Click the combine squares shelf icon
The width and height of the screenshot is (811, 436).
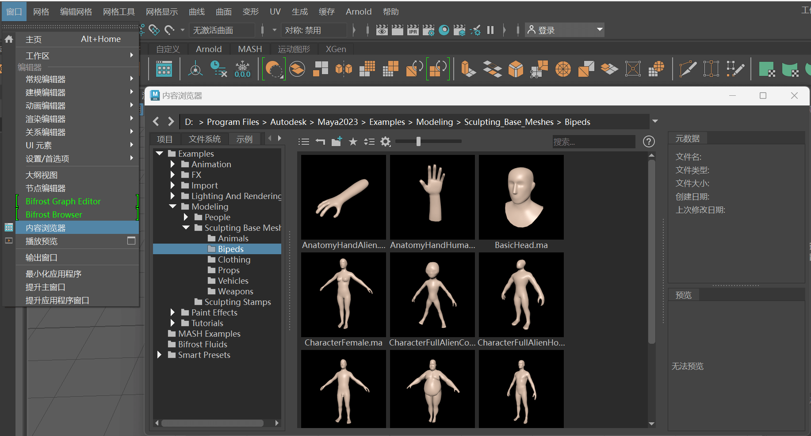[321, 69]
